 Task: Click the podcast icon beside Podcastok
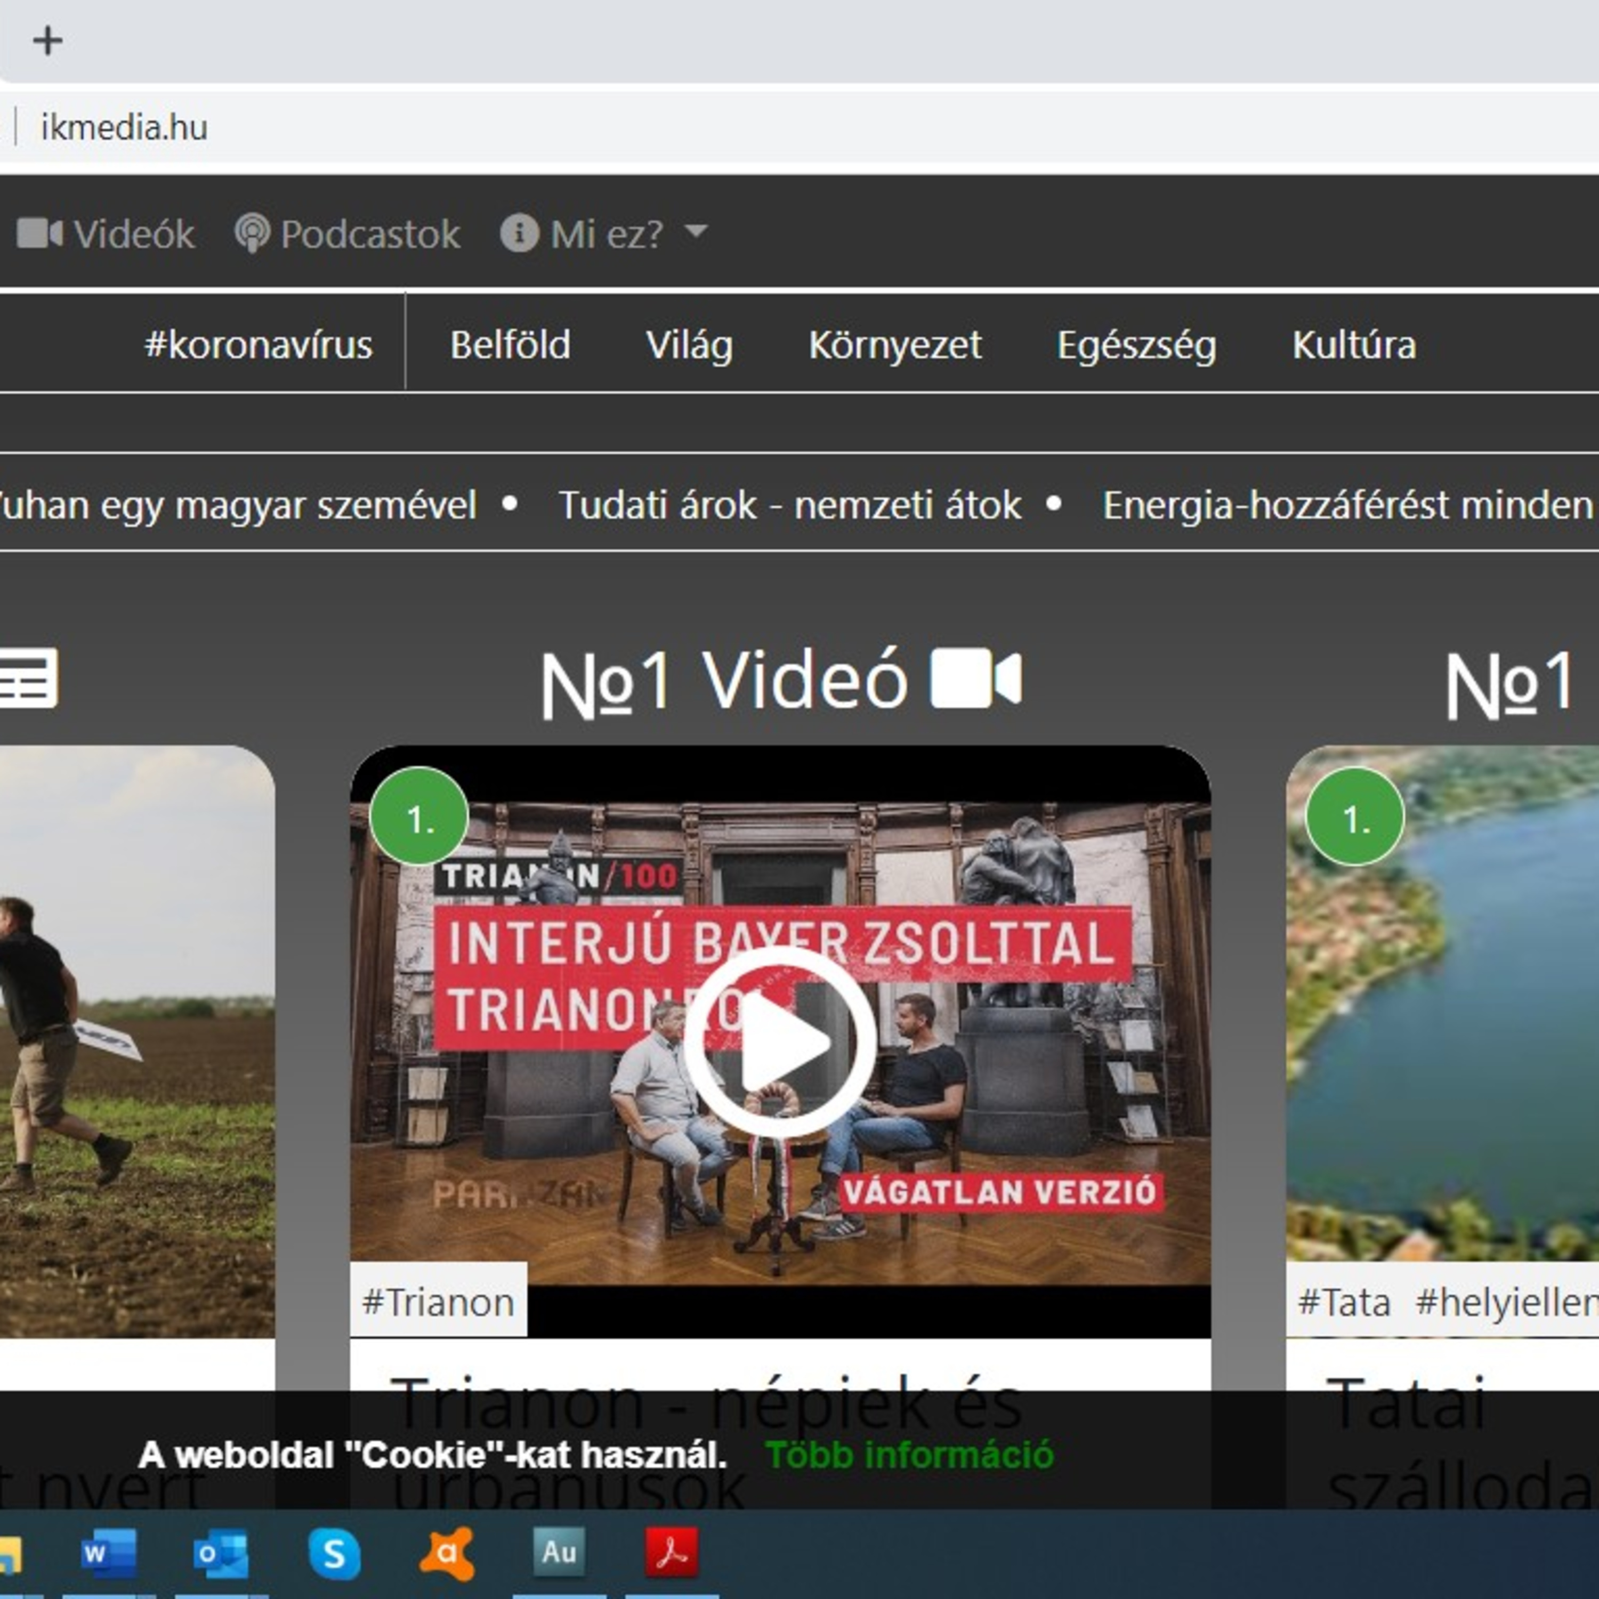pyautogui.click(x=252, y=233)
